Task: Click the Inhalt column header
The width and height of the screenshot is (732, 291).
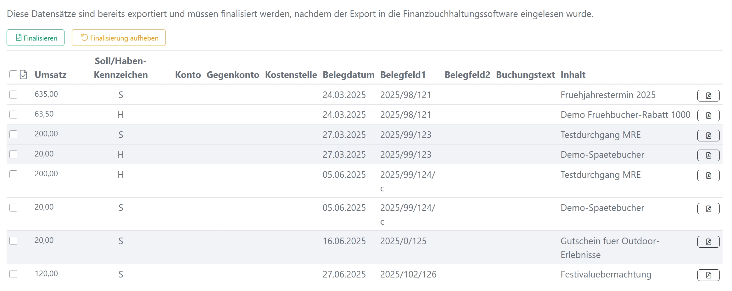Action: point(573,75)
